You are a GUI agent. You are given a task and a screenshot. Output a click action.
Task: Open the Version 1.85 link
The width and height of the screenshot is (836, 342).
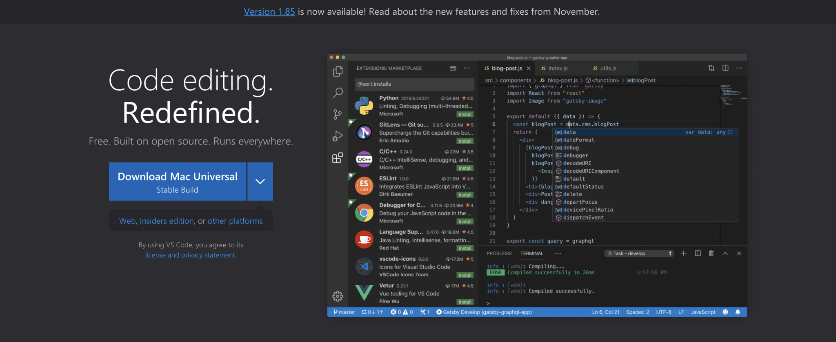(x=269, y=11)
